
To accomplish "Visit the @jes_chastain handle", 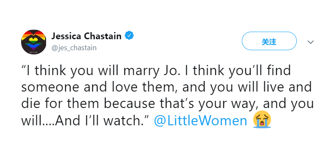I will point(74,48).
